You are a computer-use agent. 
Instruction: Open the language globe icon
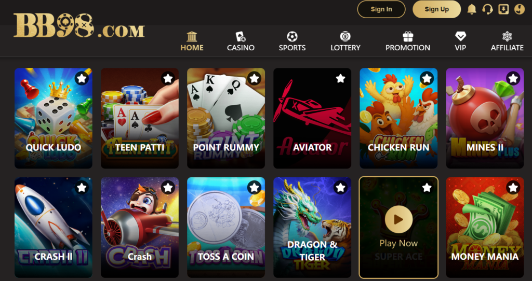tap(520, 9)
